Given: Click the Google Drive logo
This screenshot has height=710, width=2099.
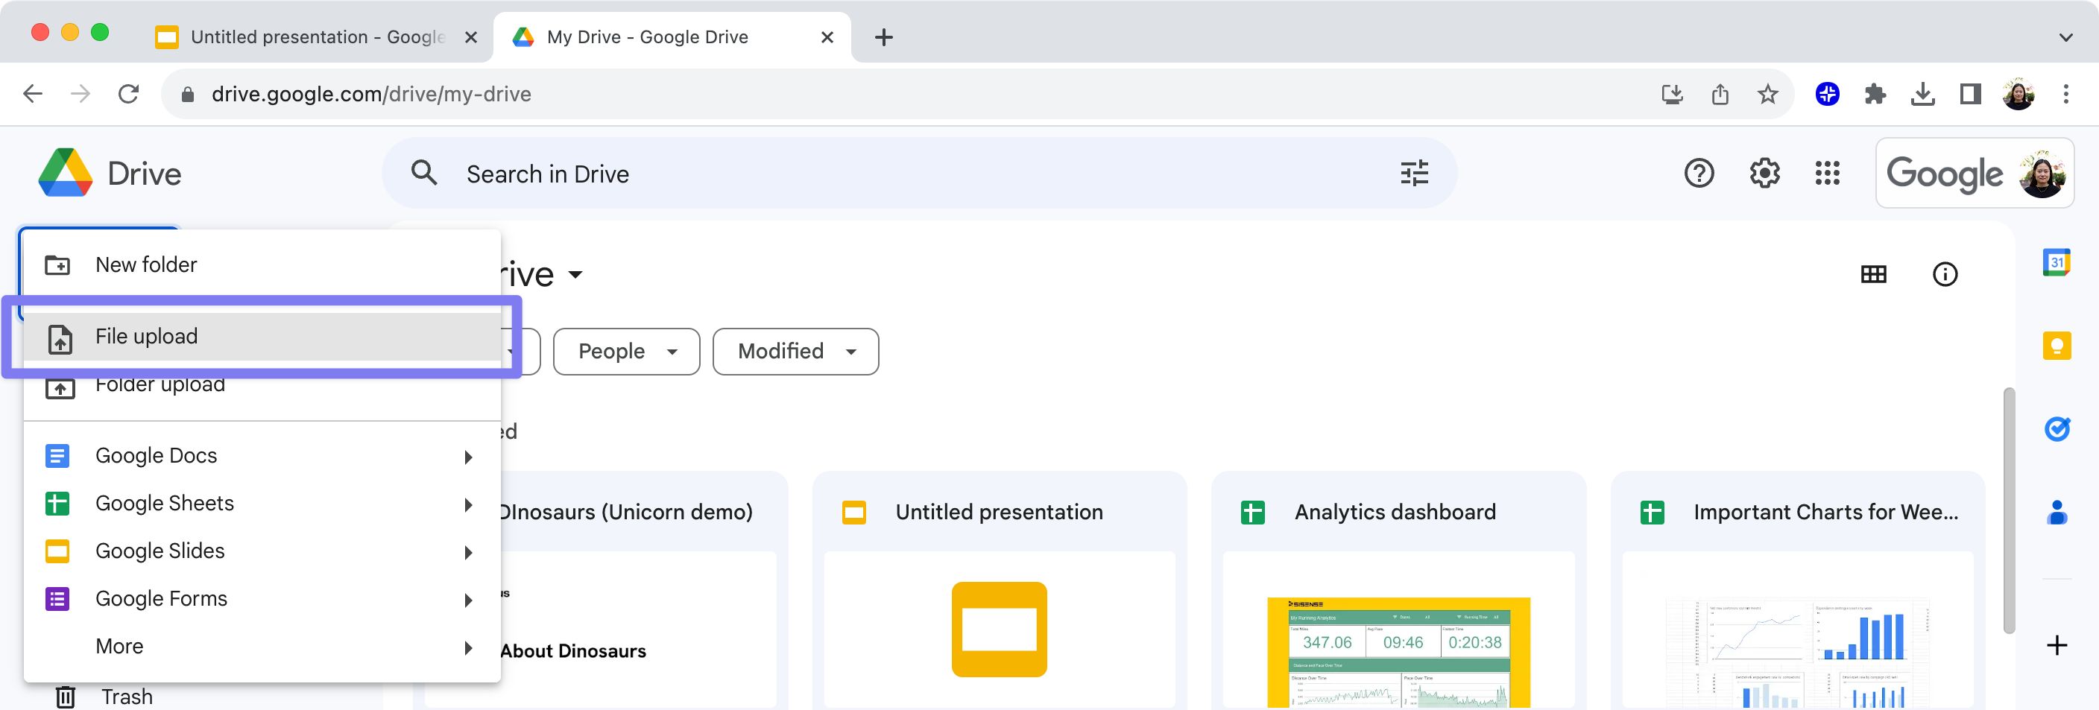Looking at the screenshot, I should (x=65, y=173).
